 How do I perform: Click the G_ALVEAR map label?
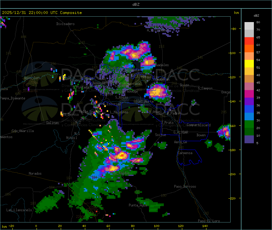click(181, 132)
